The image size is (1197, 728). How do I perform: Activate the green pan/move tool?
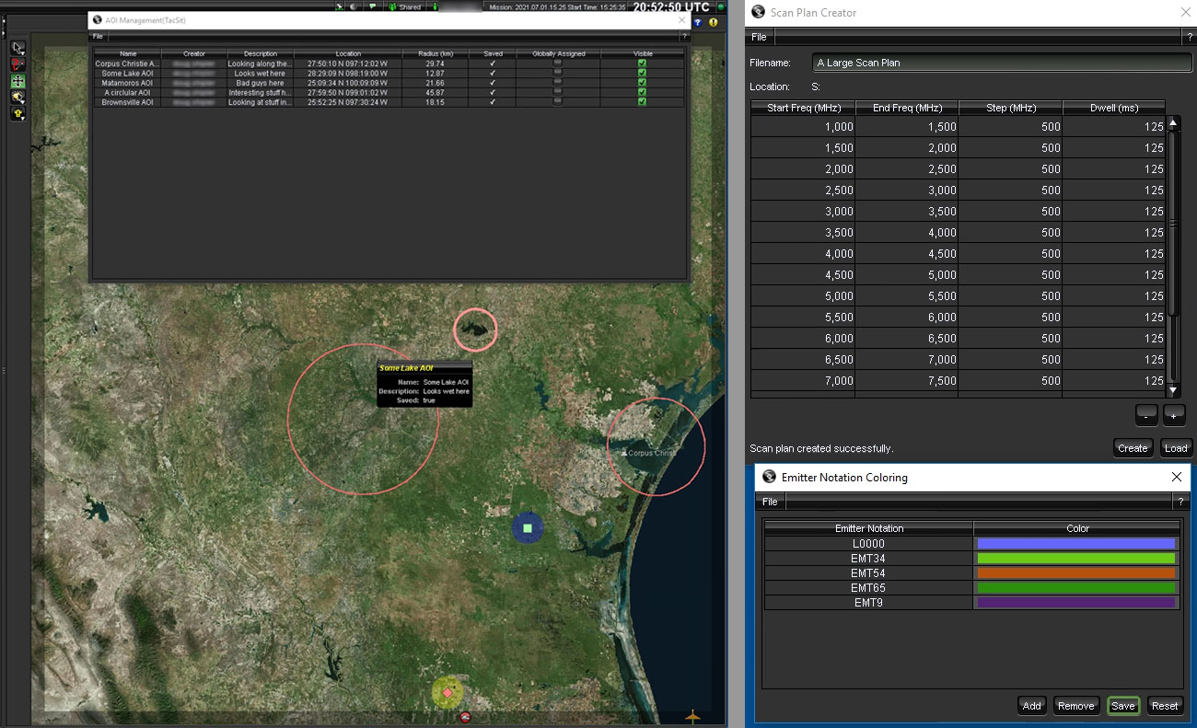pyautogui.click(x=17, y=81)
